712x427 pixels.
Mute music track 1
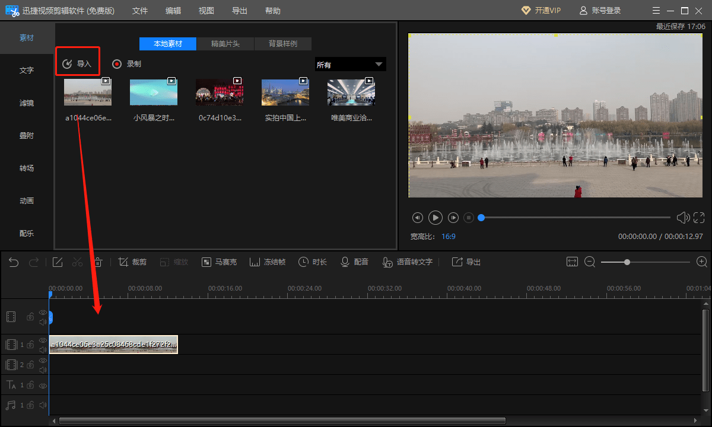coord(43,405)
